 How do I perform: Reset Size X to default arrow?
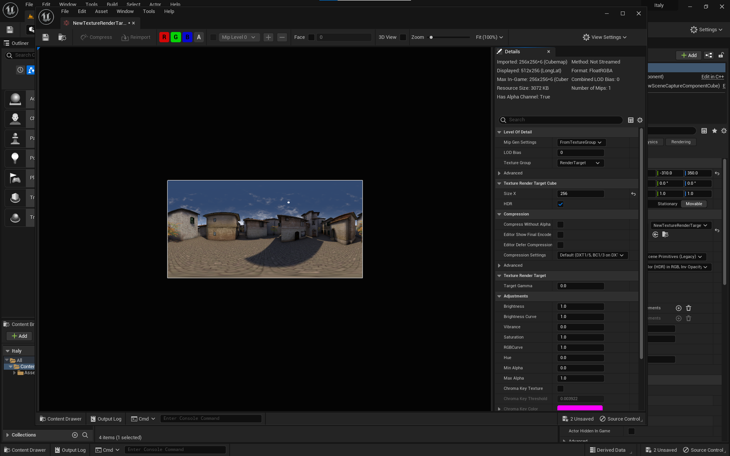[x=633, y=194]
